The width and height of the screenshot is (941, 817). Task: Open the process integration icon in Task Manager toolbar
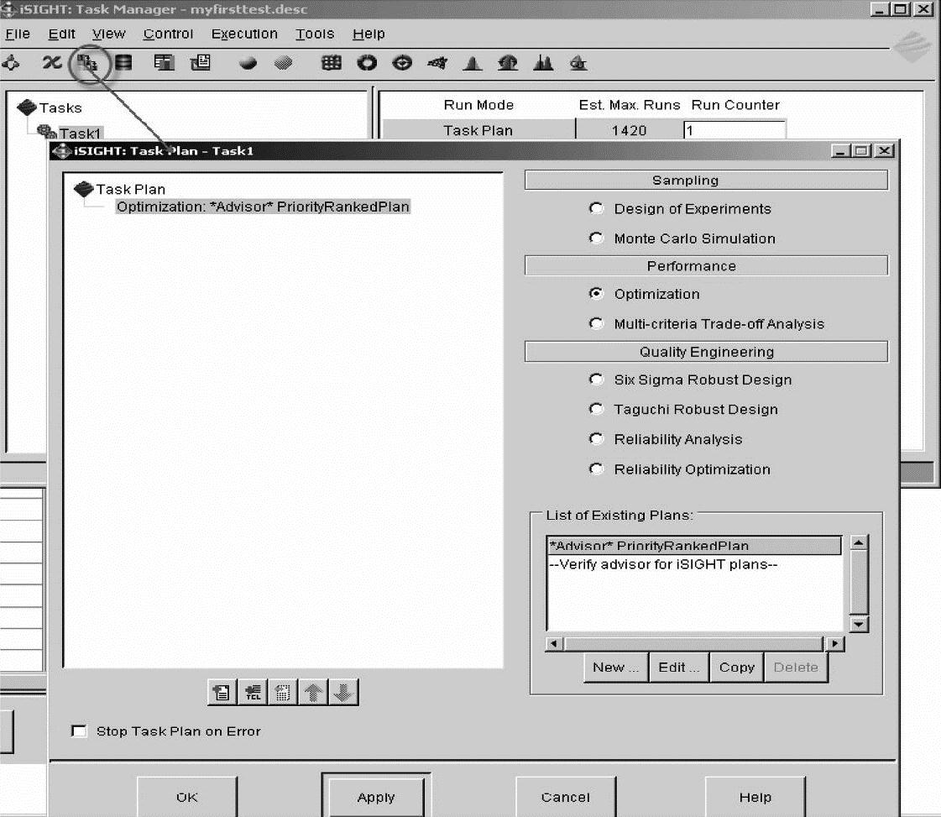[12, 62]
